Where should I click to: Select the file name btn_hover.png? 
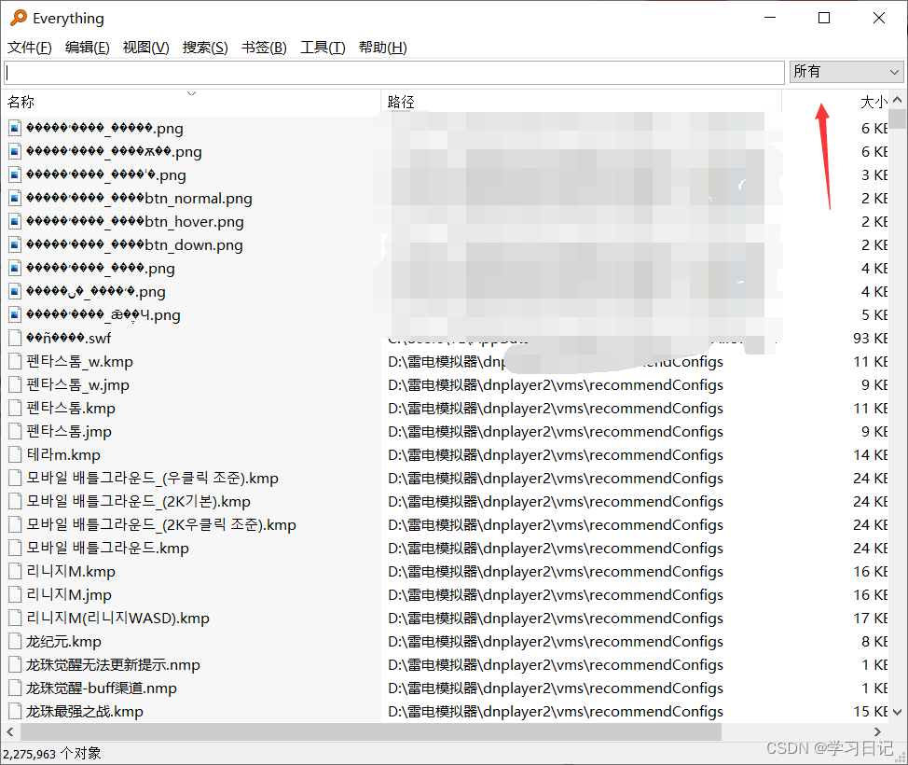coord(135,221)
